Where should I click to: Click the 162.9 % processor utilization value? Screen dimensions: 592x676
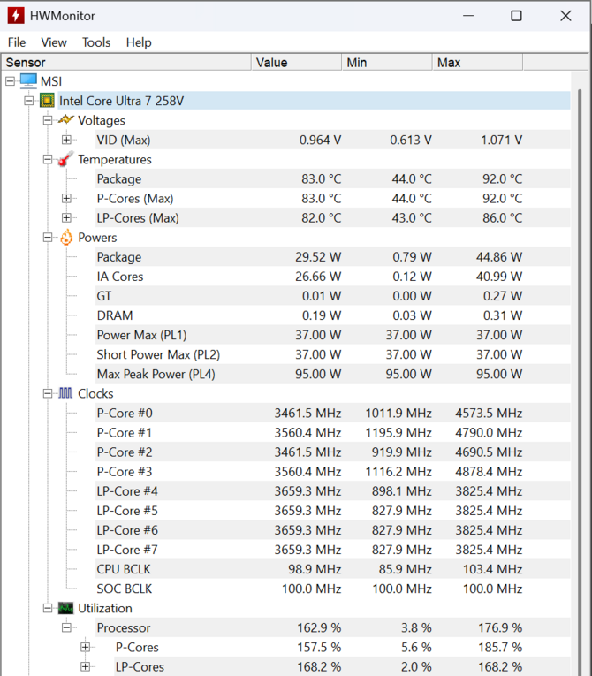(319, 627)
